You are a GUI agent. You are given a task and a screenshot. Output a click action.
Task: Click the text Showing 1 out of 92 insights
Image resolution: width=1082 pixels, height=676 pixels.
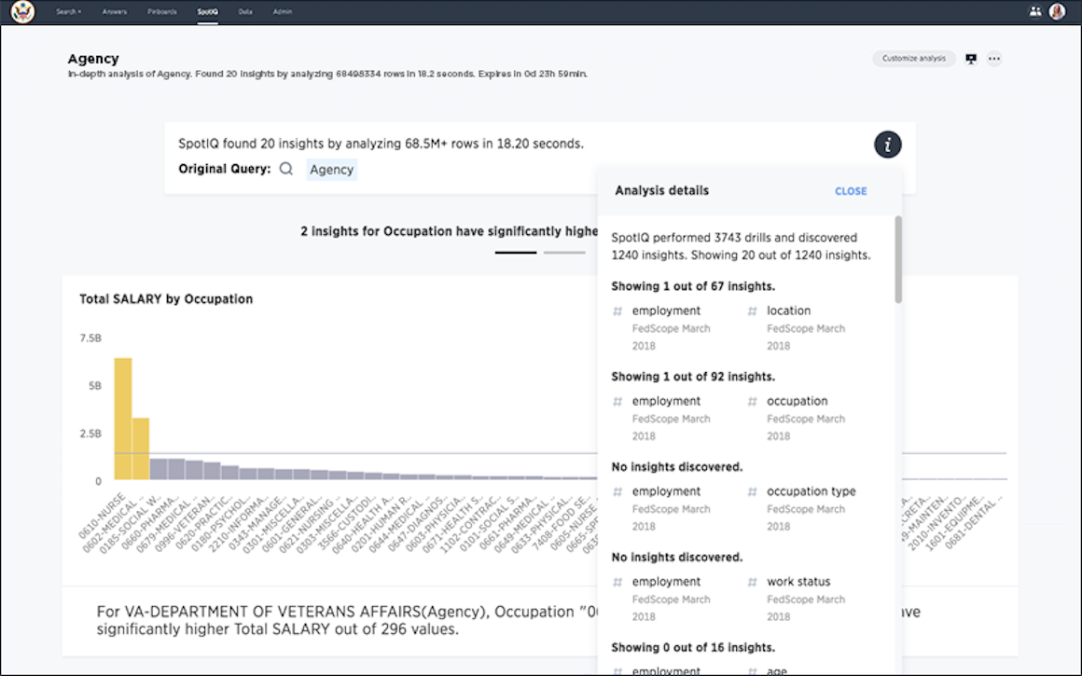[x=693, y=377]
